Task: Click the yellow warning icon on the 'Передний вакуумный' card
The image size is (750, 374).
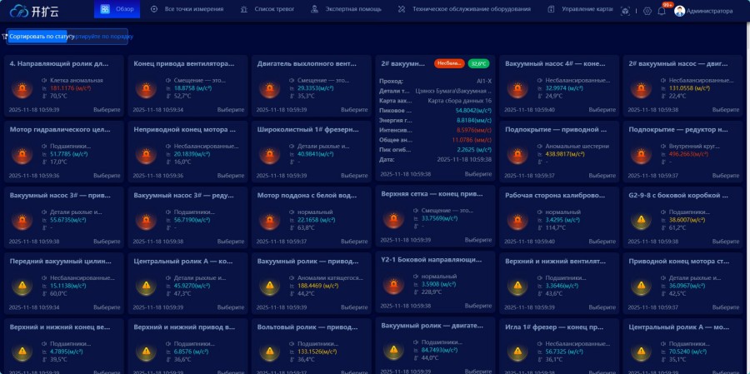Action: tap(21, 287)
